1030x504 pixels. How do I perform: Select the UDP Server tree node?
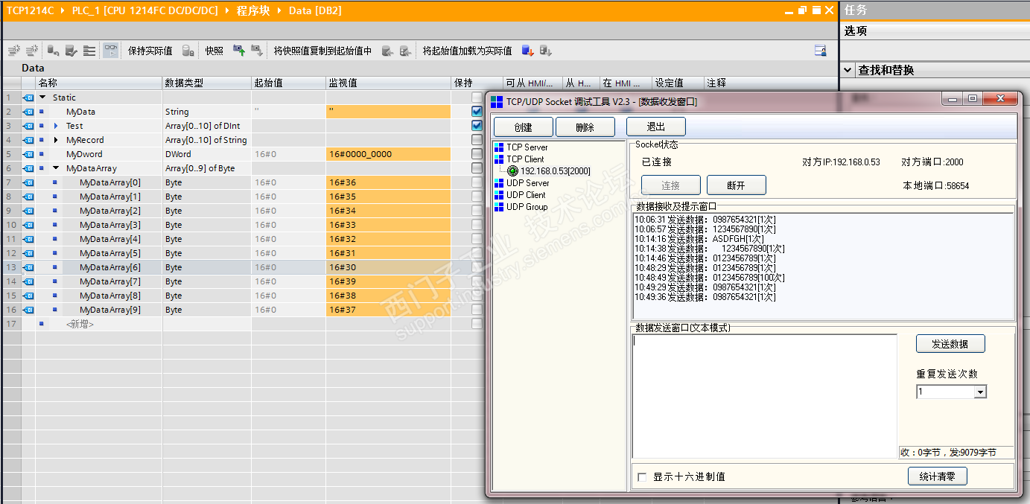tap(527, 183)
